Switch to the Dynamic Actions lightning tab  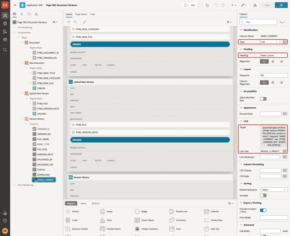coord(22,14)
